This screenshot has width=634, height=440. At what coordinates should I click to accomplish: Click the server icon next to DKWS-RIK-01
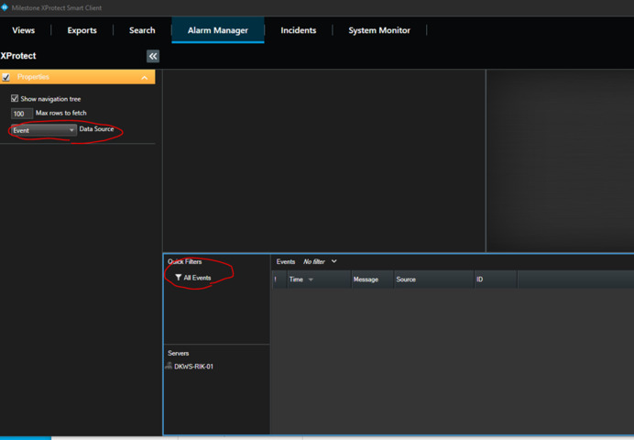pos(169,366)
